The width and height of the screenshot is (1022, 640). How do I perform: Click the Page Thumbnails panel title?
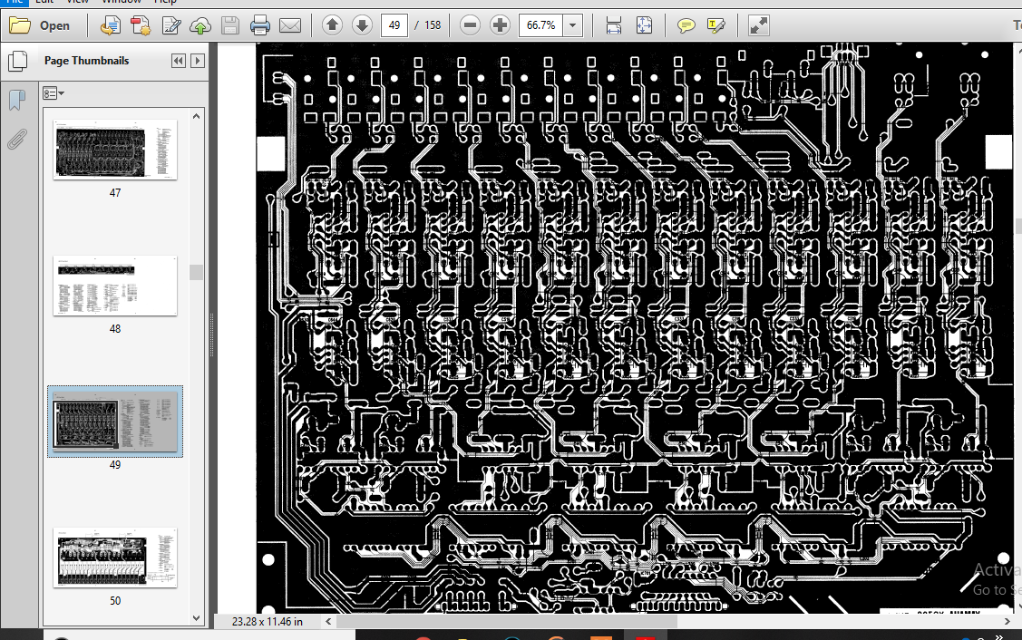[87, 61]
